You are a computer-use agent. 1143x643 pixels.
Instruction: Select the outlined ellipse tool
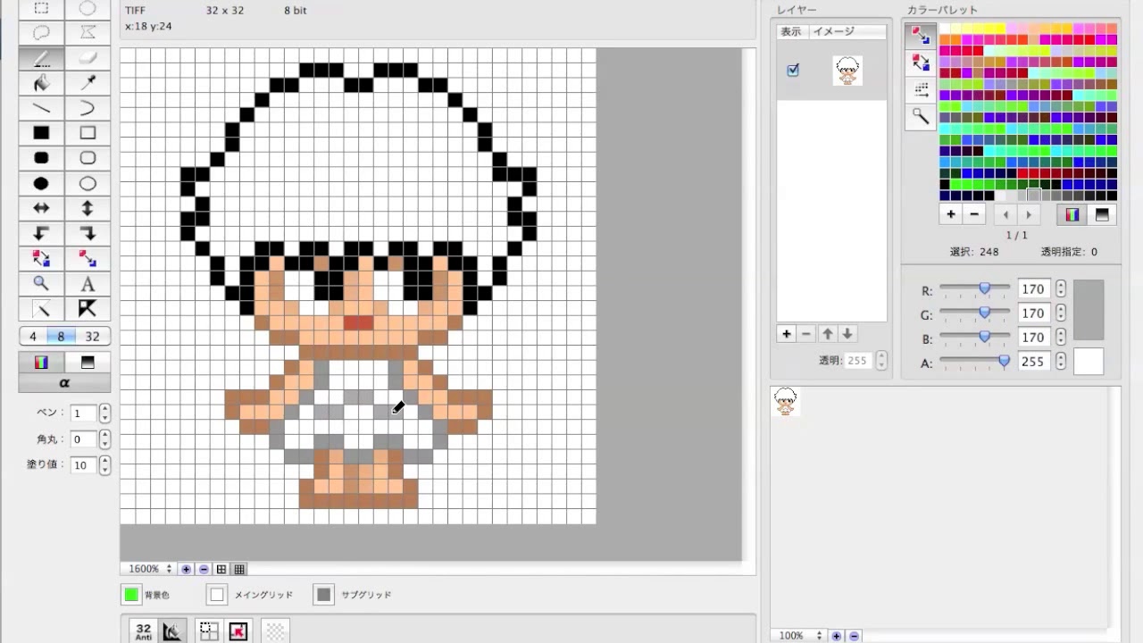(88, 183)
